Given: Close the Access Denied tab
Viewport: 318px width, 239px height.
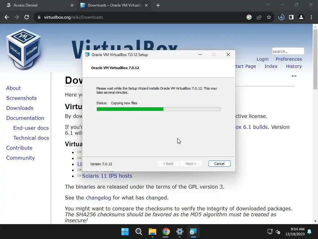Looking at the screenshot, I should (x=72, y=5).
